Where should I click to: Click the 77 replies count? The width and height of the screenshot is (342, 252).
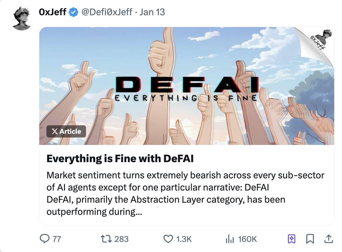pos(57,239)
